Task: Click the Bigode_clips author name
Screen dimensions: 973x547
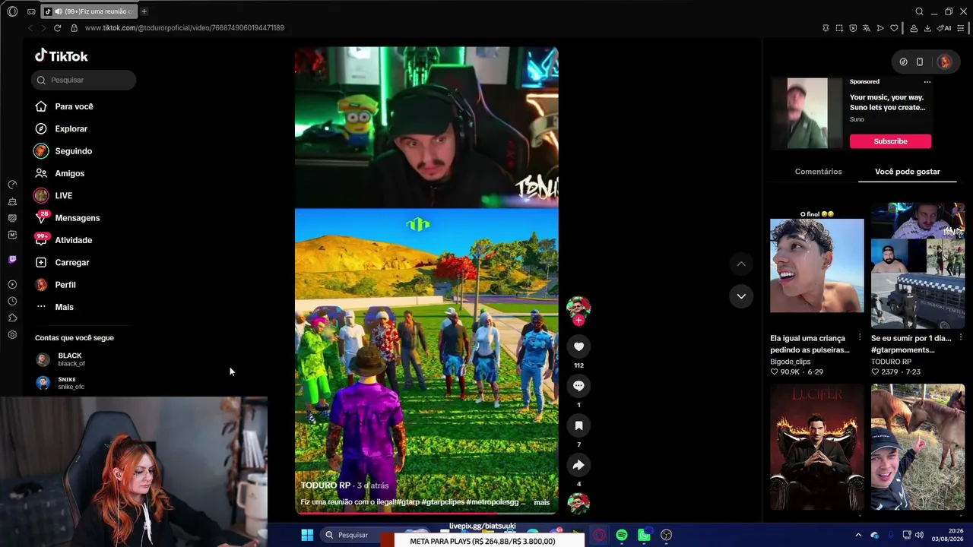Action: click(x=790, y=362)
